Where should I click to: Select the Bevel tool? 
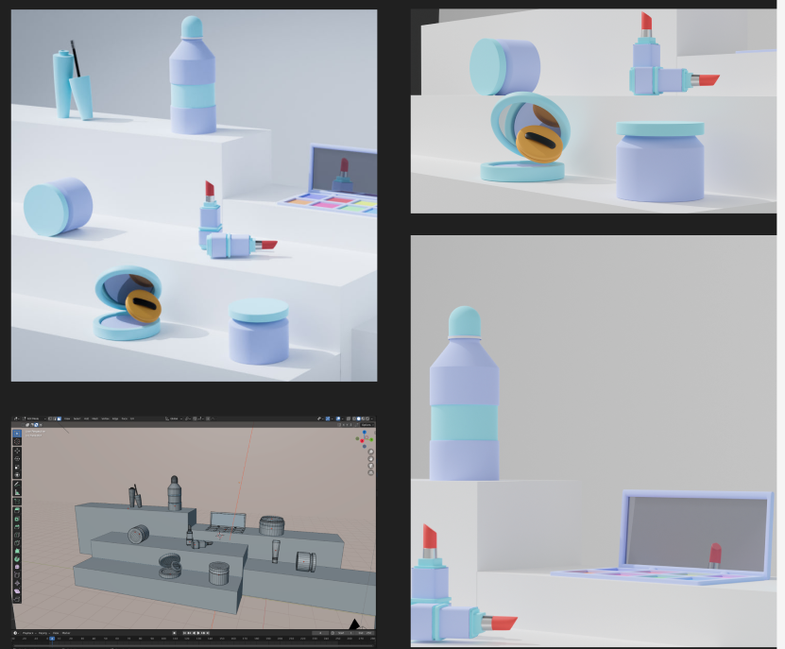[16, 526]
